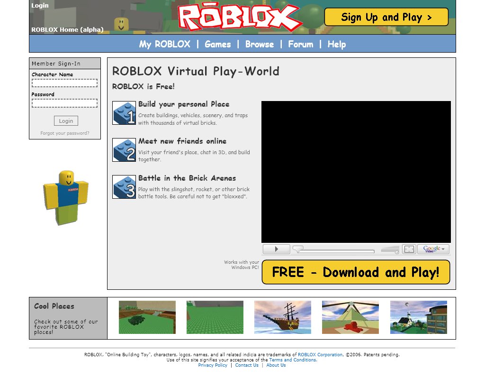The height and width of the screenshot is (388, 485).
Task: Toggle fullscreen on the video player
Action: 409,249
